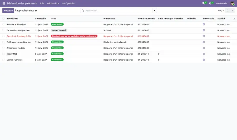Click 8 janv. 2027 date for Ready Mat
Viewport: 237px width, 140px height.
click(41, 54)
